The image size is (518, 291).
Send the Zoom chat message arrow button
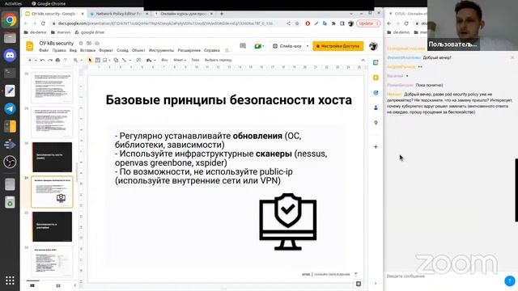pyautogui.click(x=510, y=280)
